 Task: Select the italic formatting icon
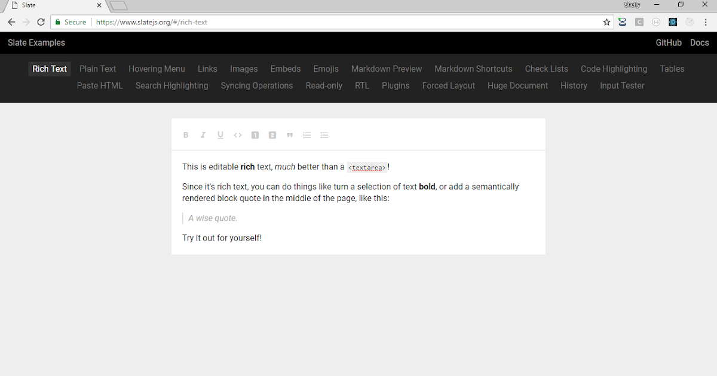(x=203, y=134)
